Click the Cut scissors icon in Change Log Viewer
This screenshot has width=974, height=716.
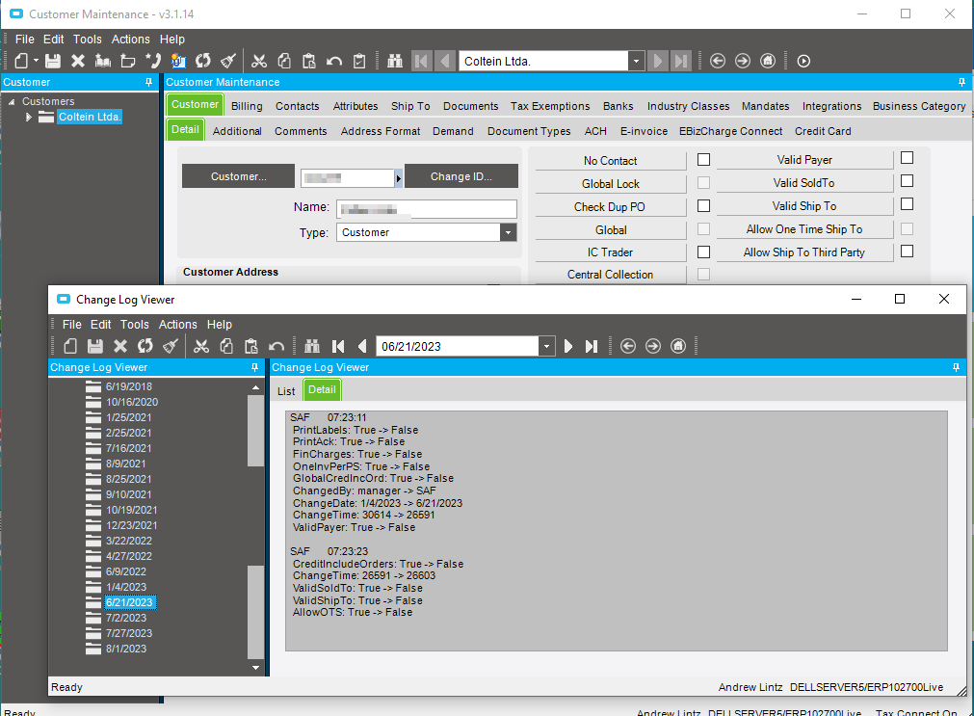(x=201, y=346)
